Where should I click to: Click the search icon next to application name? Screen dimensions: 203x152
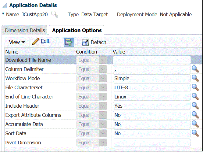(55, 14)
